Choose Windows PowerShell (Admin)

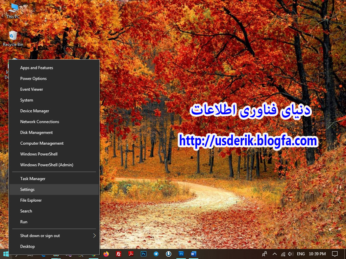[47, 165]
